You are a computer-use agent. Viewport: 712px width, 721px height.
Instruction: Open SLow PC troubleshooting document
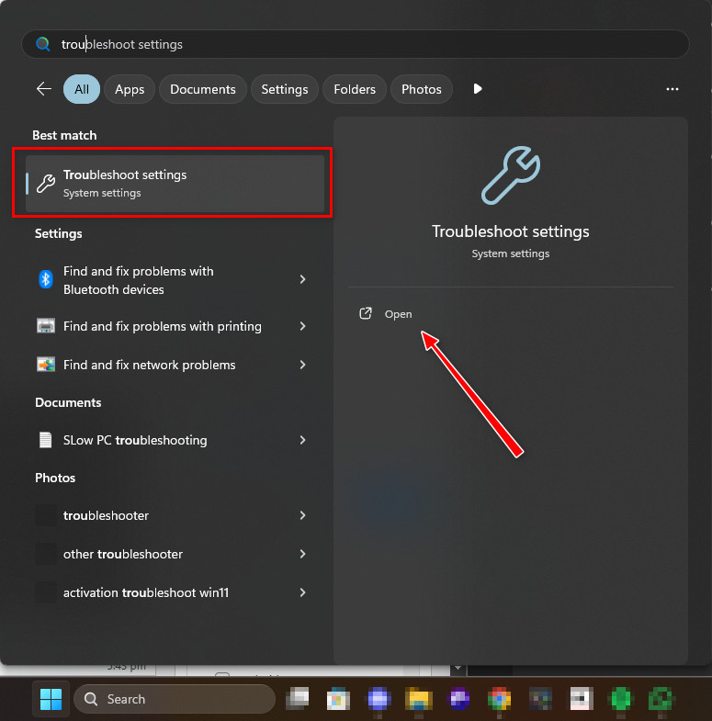173,441
